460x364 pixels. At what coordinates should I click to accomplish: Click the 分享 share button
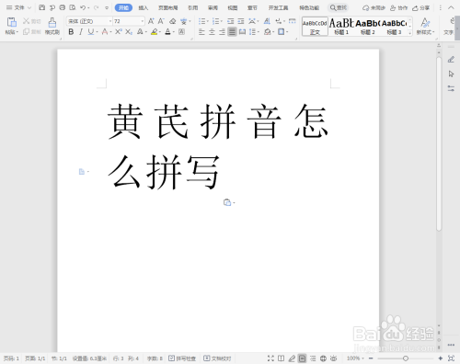point(420,7)
